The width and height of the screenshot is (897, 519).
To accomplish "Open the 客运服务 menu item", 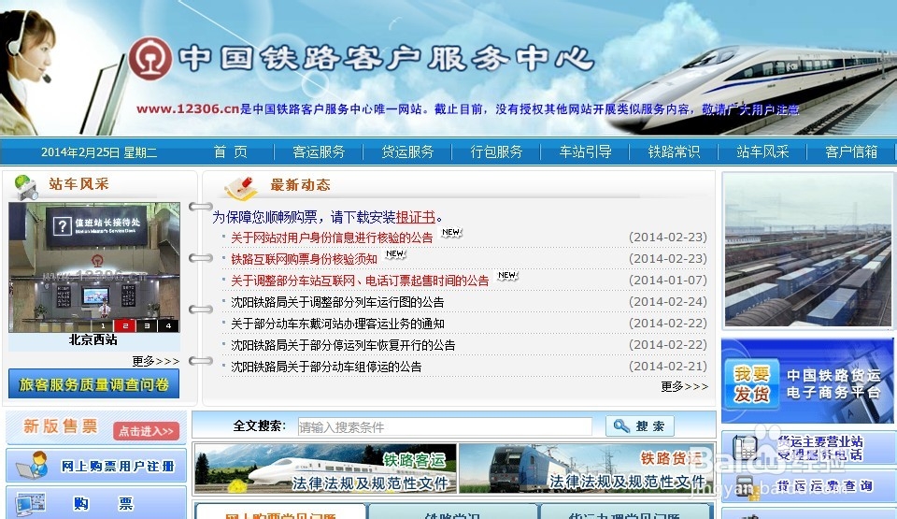I will (319, 151).
